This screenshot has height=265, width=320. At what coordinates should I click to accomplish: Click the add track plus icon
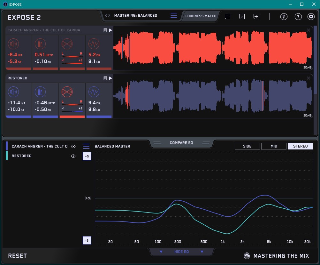[x=256, y=16]
